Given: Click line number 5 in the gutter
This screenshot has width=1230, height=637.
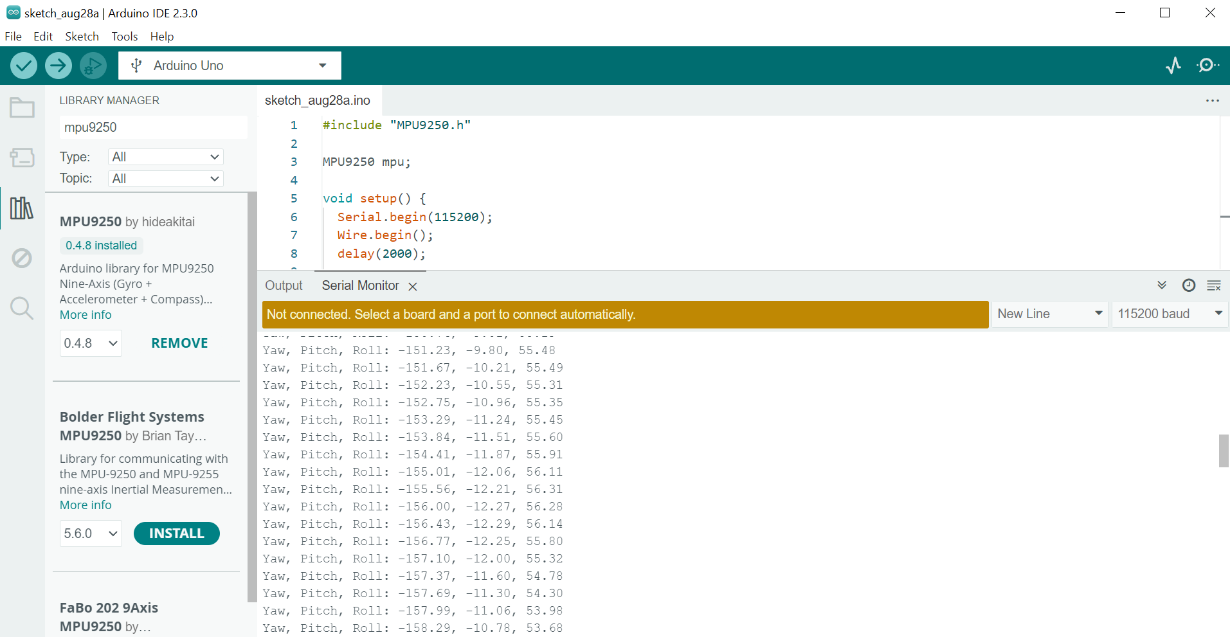Looking at the screenshot, I should pos(294,199).
